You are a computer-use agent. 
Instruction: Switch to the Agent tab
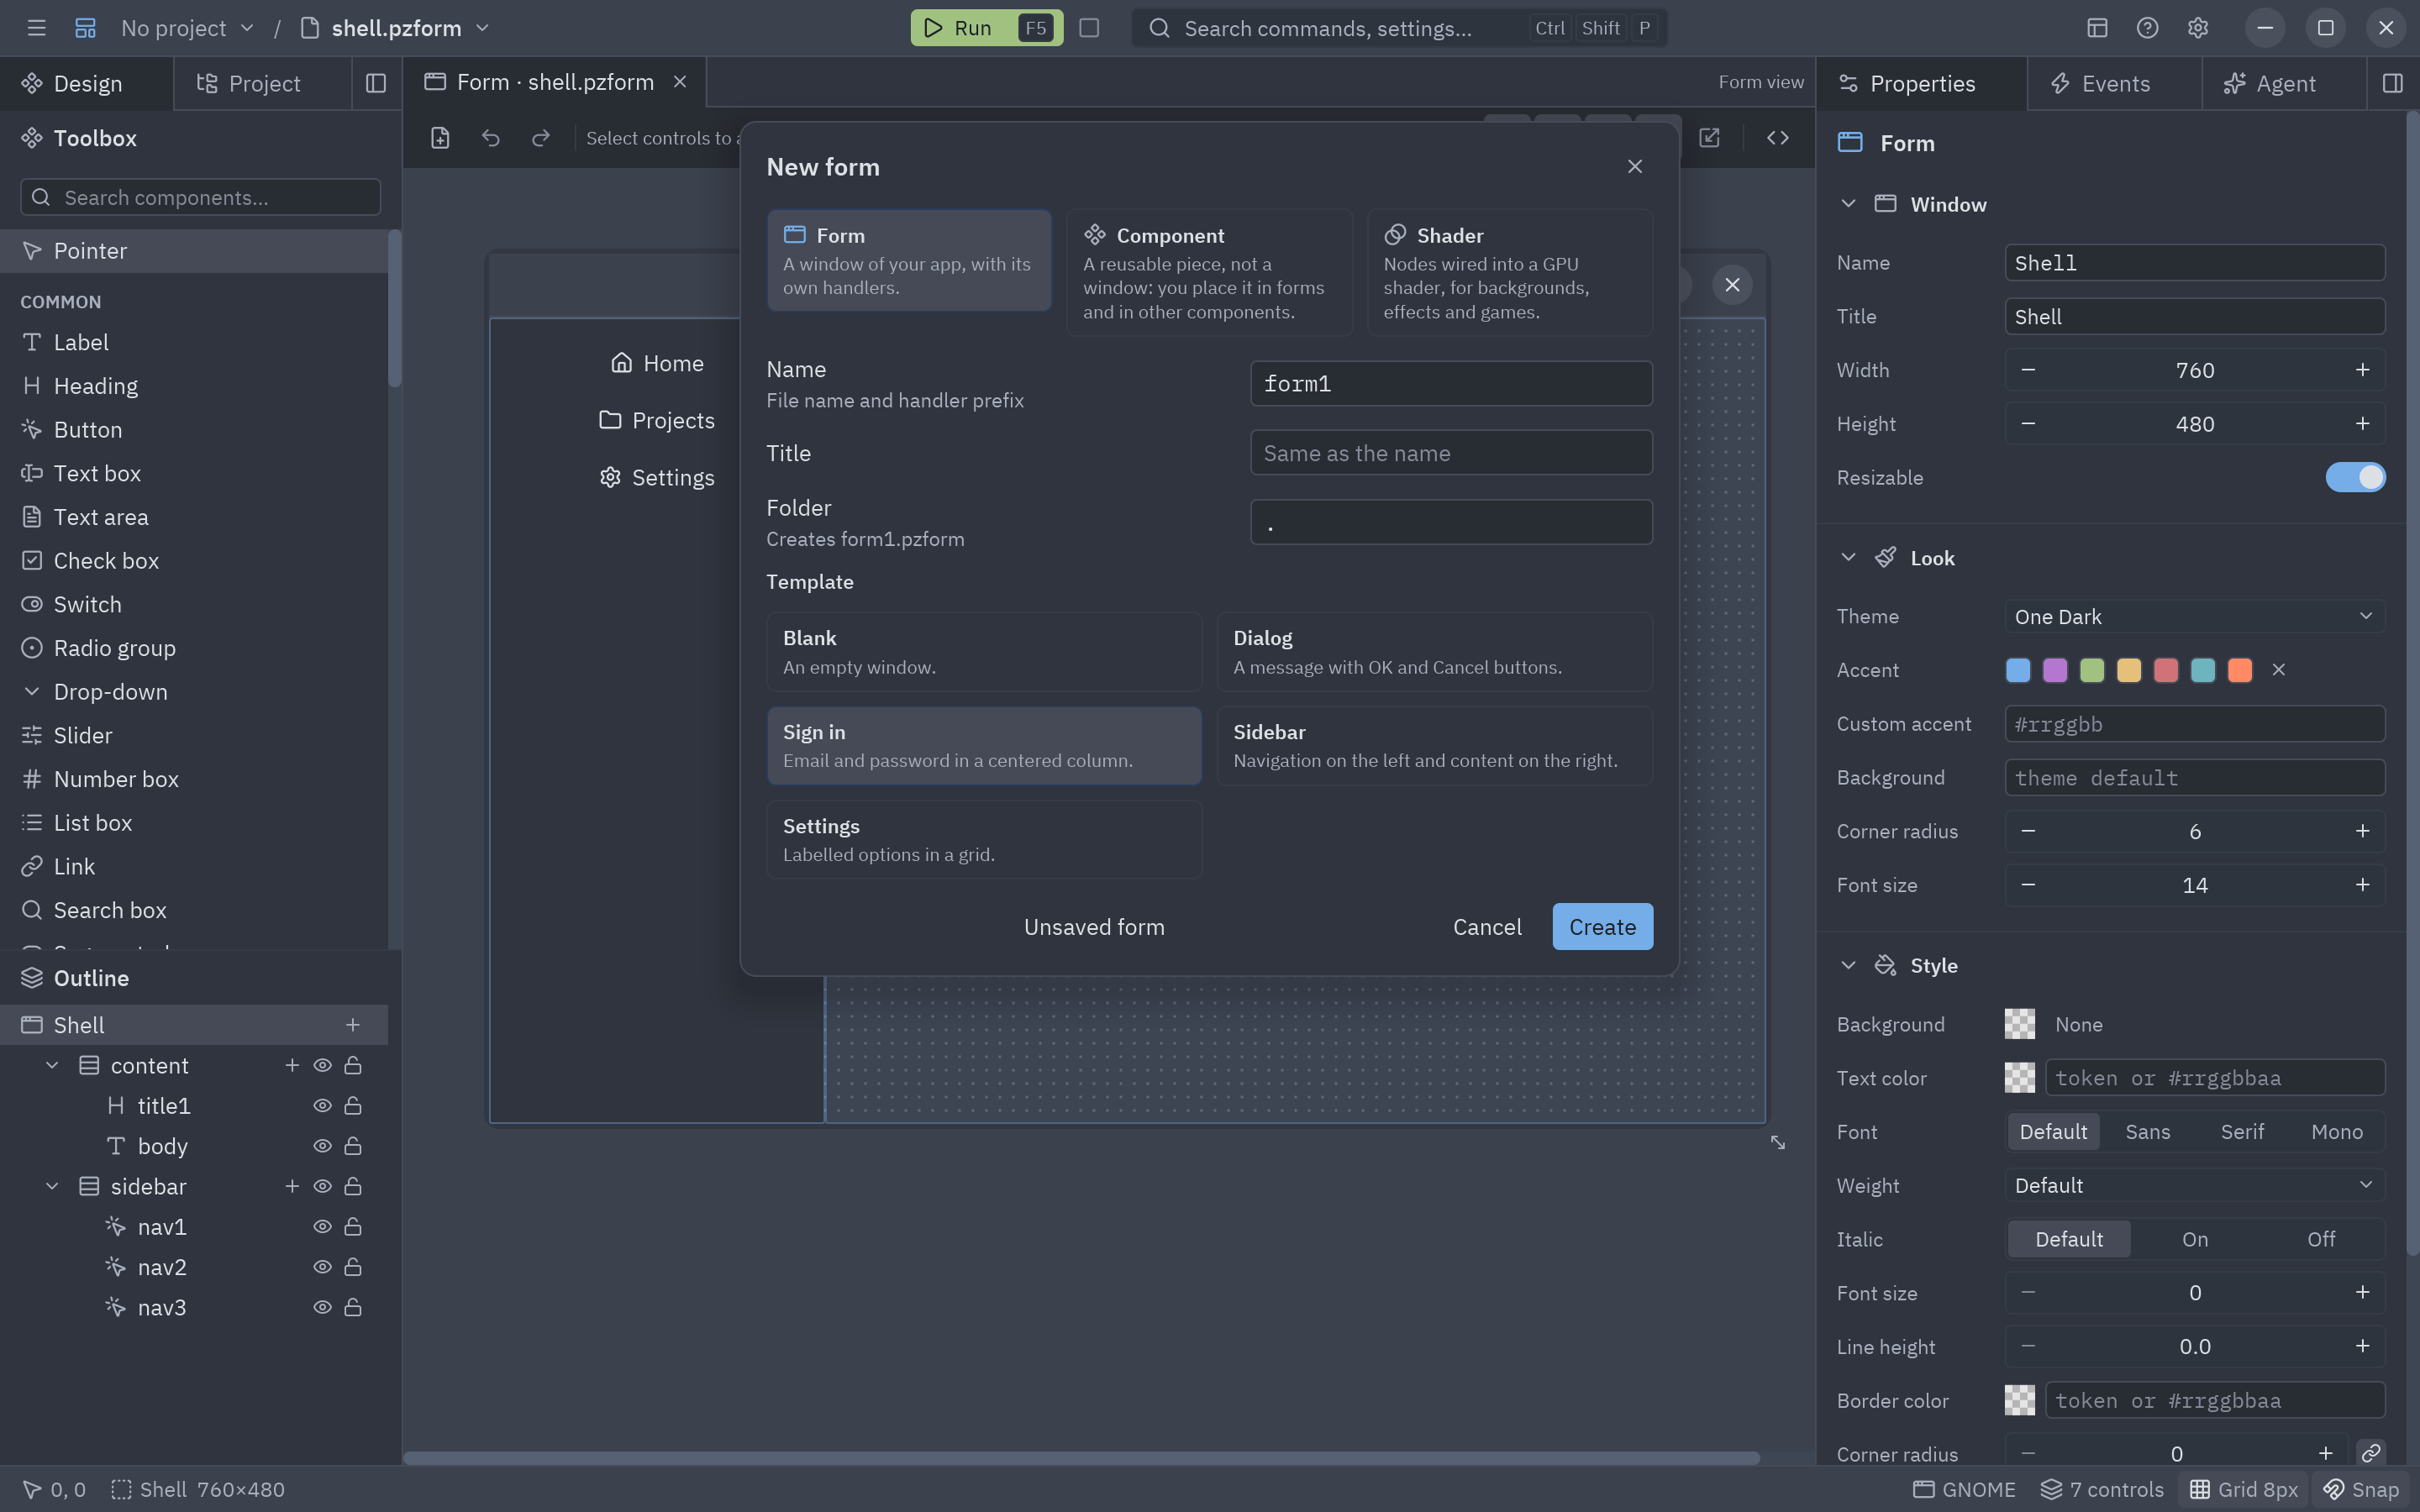[2284, 83]
